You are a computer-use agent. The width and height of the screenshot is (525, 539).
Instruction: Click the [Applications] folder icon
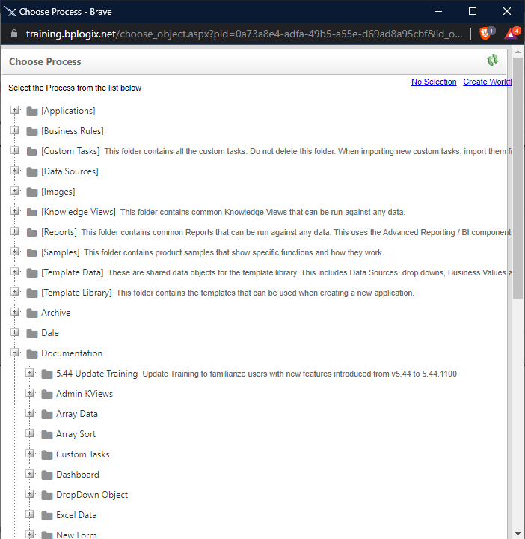tap(32, 111)
